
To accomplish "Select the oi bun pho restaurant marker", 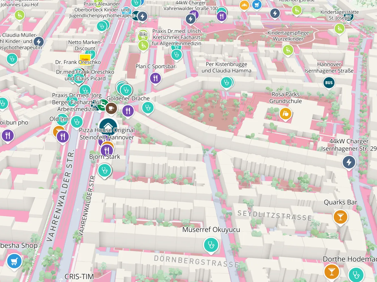I will tap(8, 136).
